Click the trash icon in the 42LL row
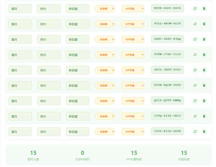This screenshot has height=167, width=216. tap(204, 24)
